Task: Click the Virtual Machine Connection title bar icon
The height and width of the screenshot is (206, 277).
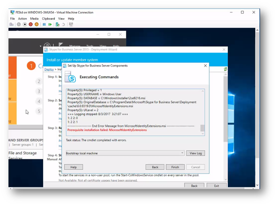Action: click(x=12, y=13)
